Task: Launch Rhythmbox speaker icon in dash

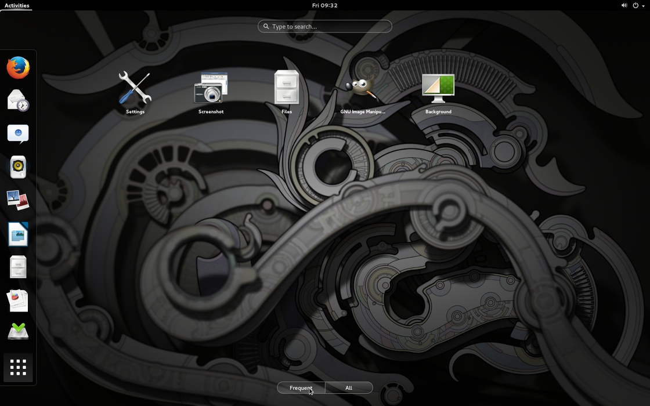Action: 18,167
